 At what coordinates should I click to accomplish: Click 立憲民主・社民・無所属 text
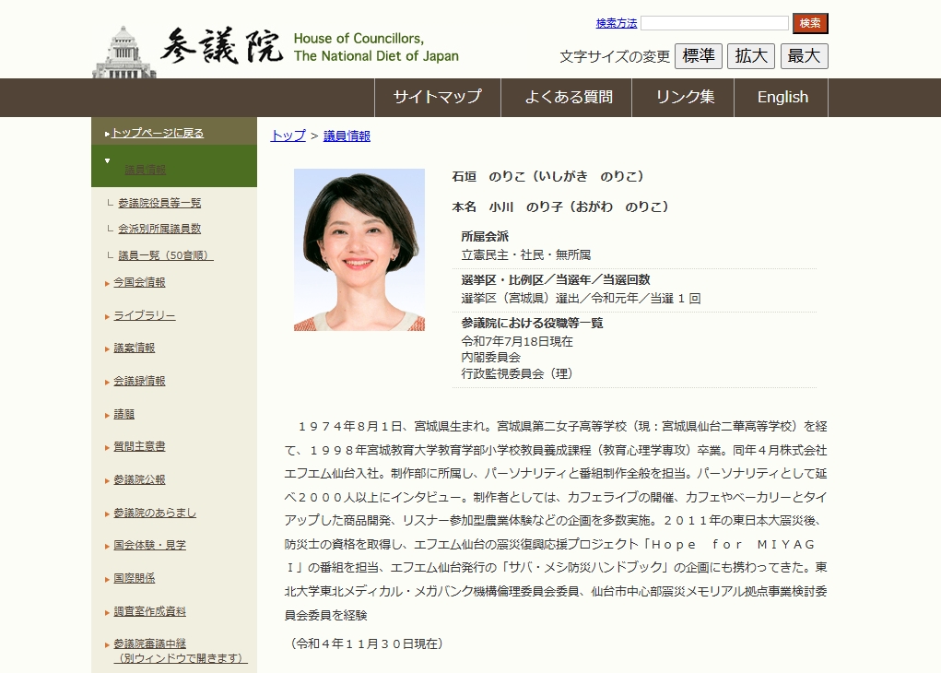point(525,255)
